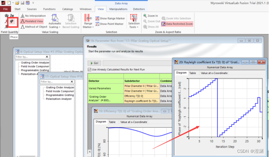Click the Go! button in Parameter Run
This screenshot has height=157, width=269.
point(94,63)
